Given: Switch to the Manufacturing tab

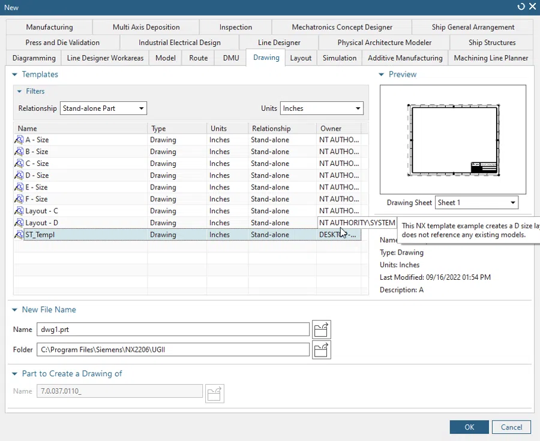Looking at the screenshot, I should [x=49, y=27].
